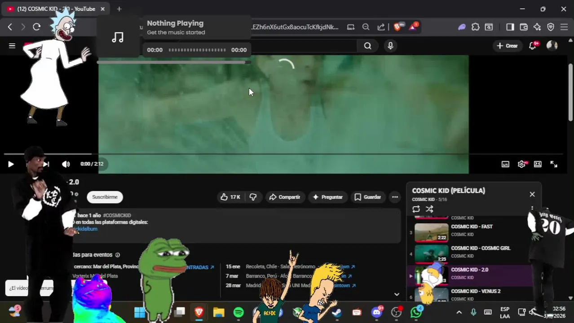The image size is (574, 323).
Task: Click the COSMIC KID - FAST thumbnail
Action: click(431, 232)
